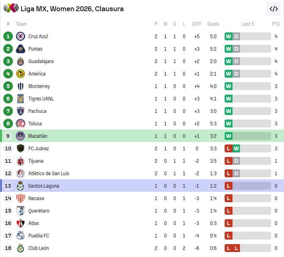Click the PTS column header
This screenshot has height=257, width=284.
pyautogui.click(x=276, y=24)
